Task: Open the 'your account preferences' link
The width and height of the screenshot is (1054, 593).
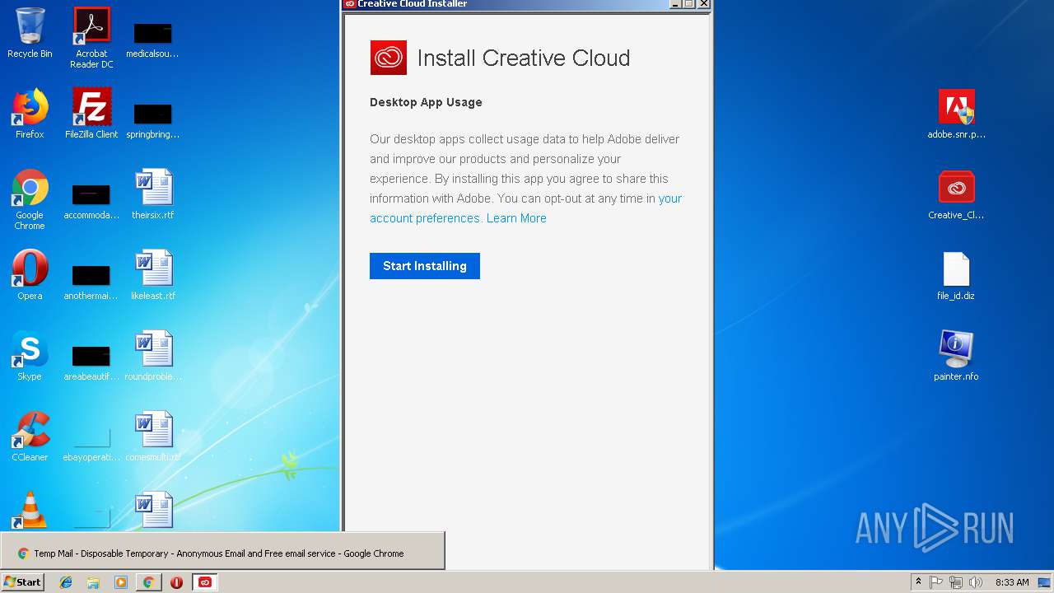Action: (x=525, y=208)
